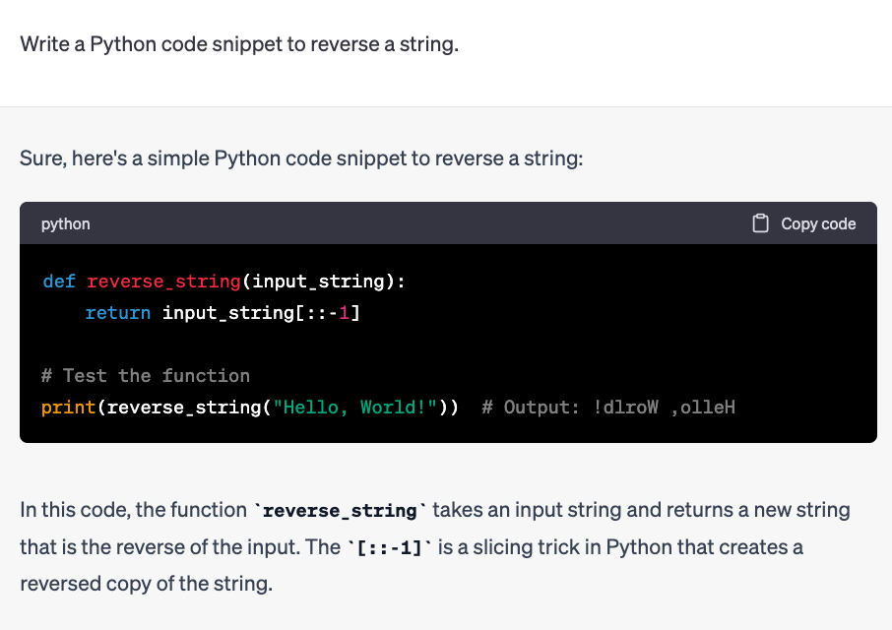Click the orange print keyword
Image resolution: width=892 pixels, height=630 pixels.
click(x=68, y=408)
